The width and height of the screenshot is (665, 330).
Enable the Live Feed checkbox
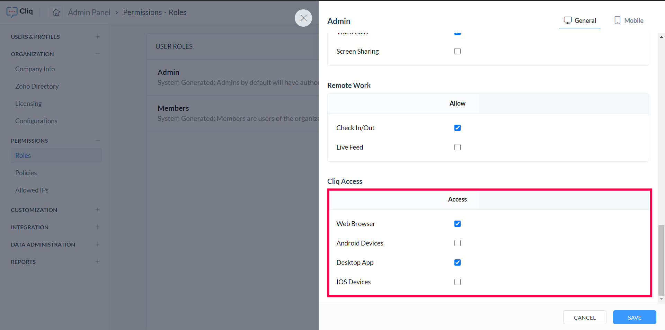[458, 147]
